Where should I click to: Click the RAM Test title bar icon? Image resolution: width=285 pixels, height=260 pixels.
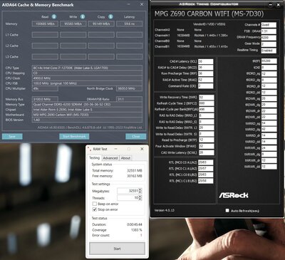(89, 149)
